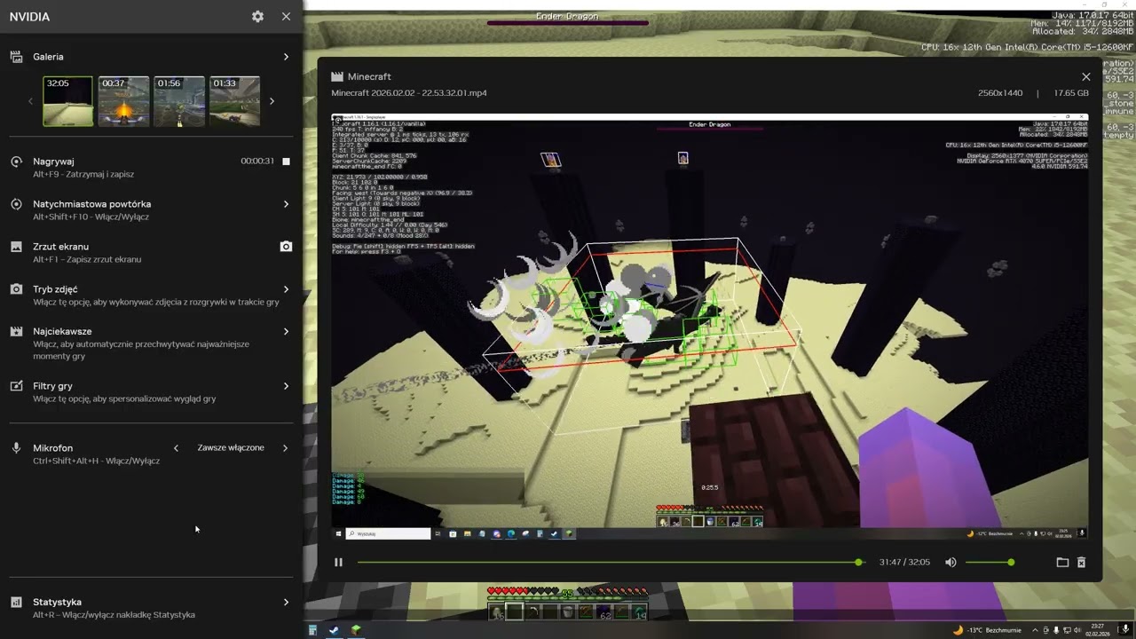Screen dimensions: 1136x639
Task: Click the Galeria film-strip icon
Action: coord(16,57)
